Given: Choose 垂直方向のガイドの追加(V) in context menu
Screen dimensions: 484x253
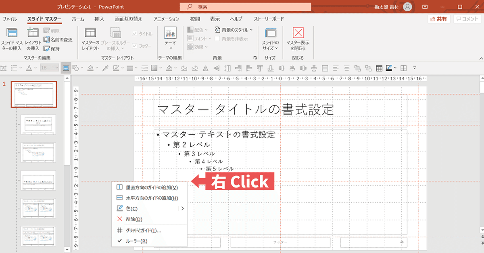Looking at the screenshot, I should [x=149, y=187].
